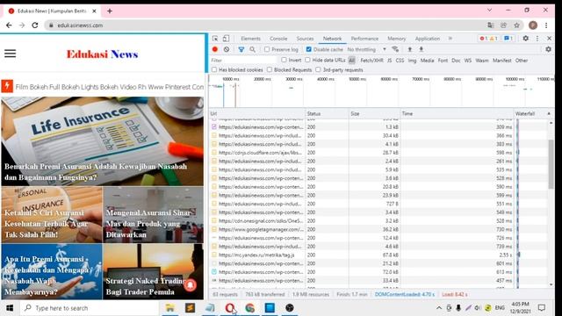Export HAR with the download arrow

pos(421,49)
